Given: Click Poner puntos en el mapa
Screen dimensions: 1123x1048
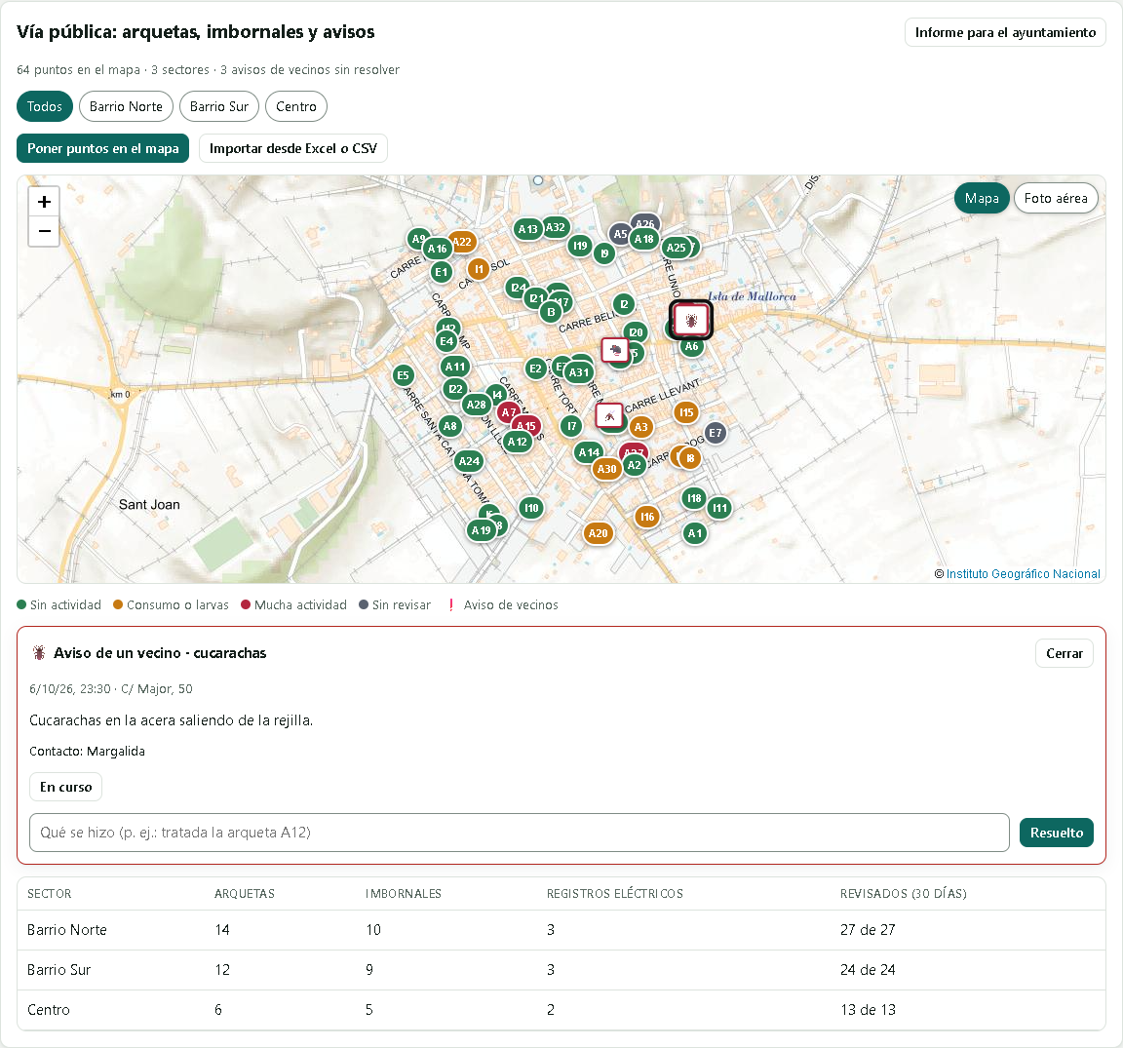Looking at the screenshot, I should [x=103, y=148].
